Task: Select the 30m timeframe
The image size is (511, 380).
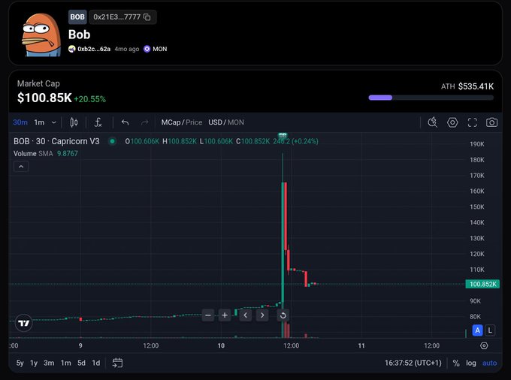Action: 20,122
